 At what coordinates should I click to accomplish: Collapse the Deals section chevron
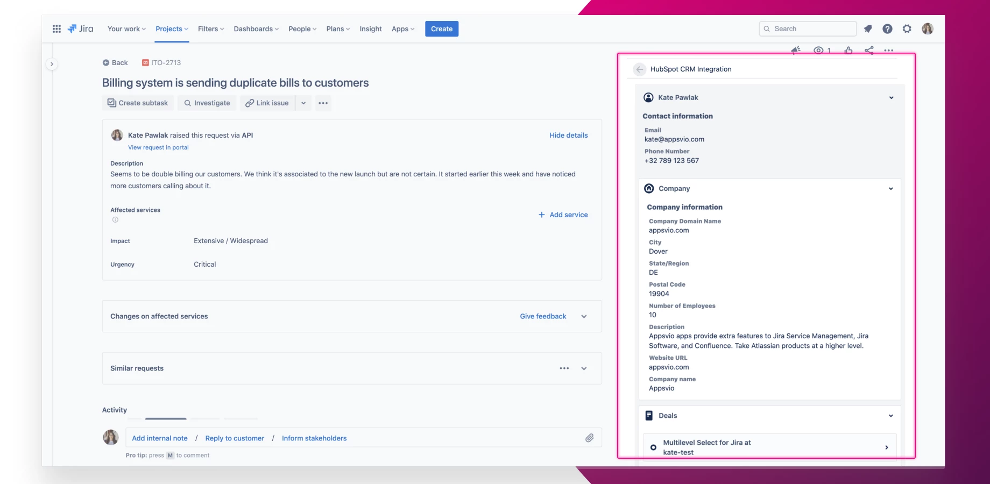(891, 416)
